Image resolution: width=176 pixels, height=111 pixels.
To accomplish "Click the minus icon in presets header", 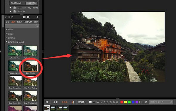I will 34,17.
